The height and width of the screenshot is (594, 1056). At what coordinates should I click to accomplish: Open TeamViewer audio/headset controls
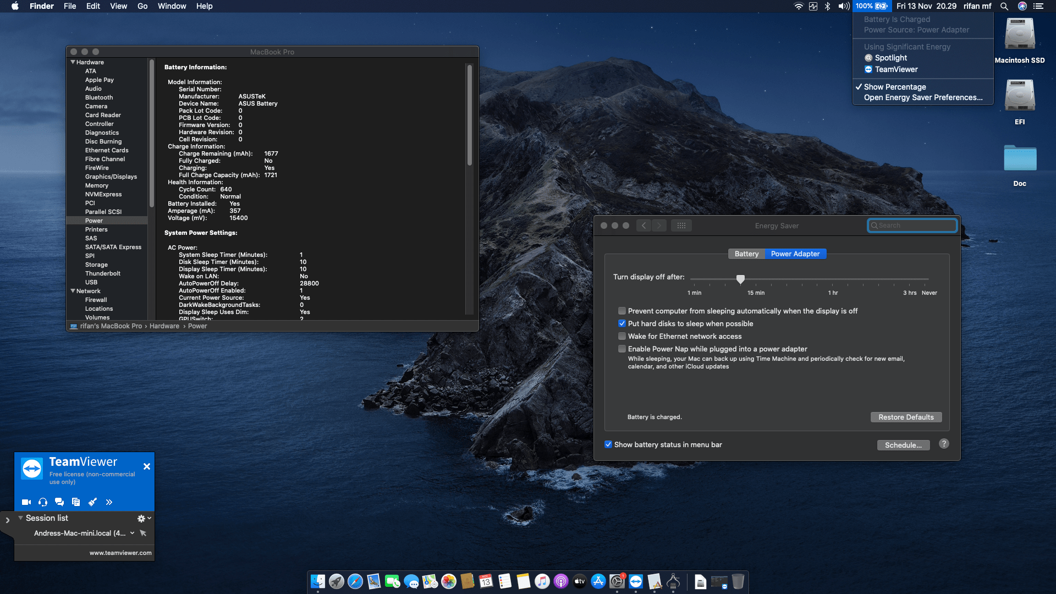click(x=43, y=502)
